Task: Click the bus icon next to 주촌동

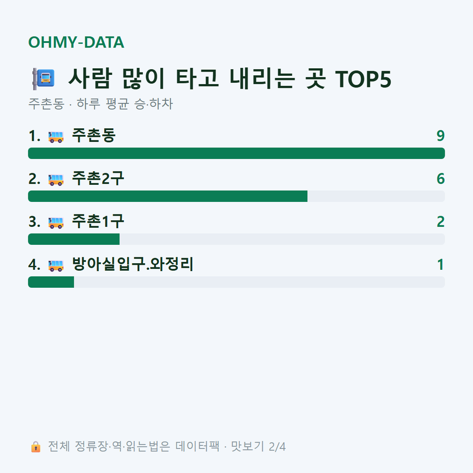Action: pyautogui.click(x=56, y=137)
